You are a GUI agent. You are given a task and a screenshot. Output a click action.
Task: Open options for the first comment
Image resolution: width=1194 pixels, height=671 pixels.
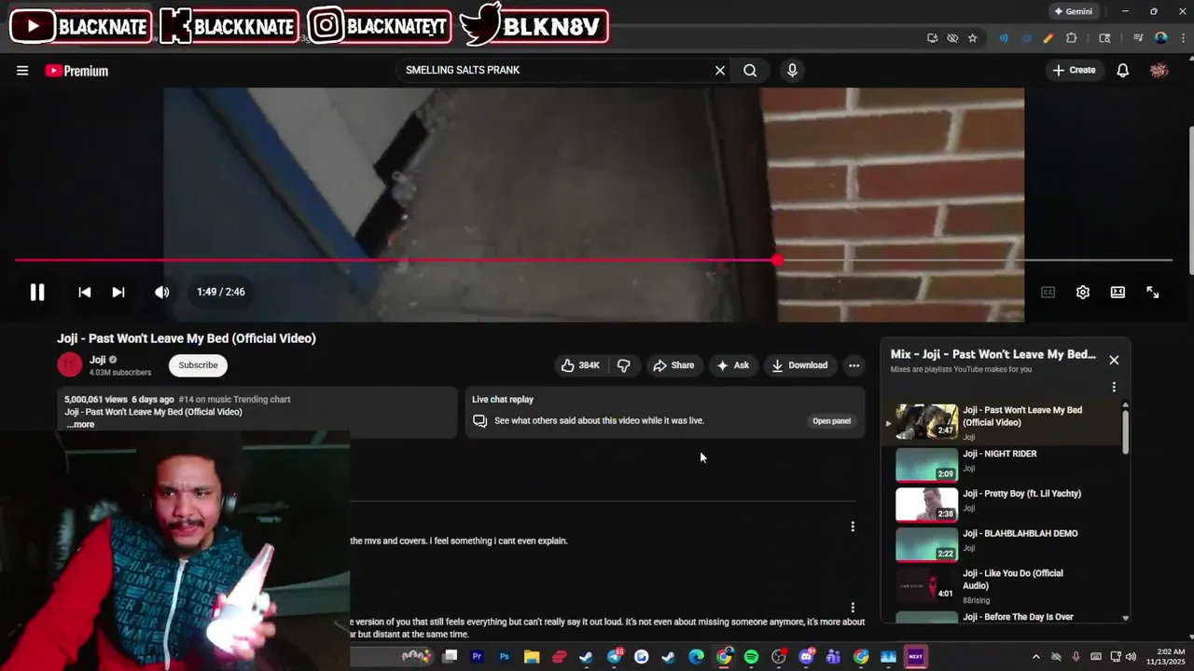click(x=853, y=527)
